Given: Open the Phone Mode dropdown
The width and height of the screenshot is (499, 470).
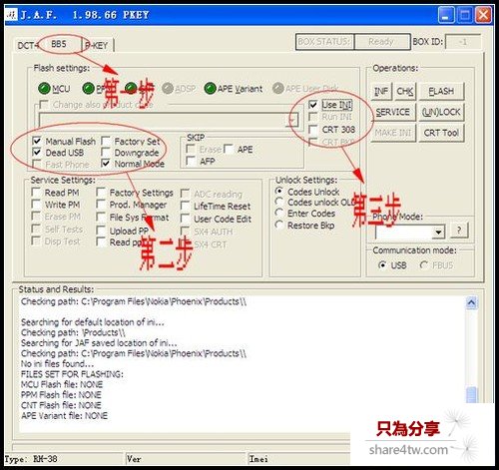Looking at the screenshot, I should [438, 232].
